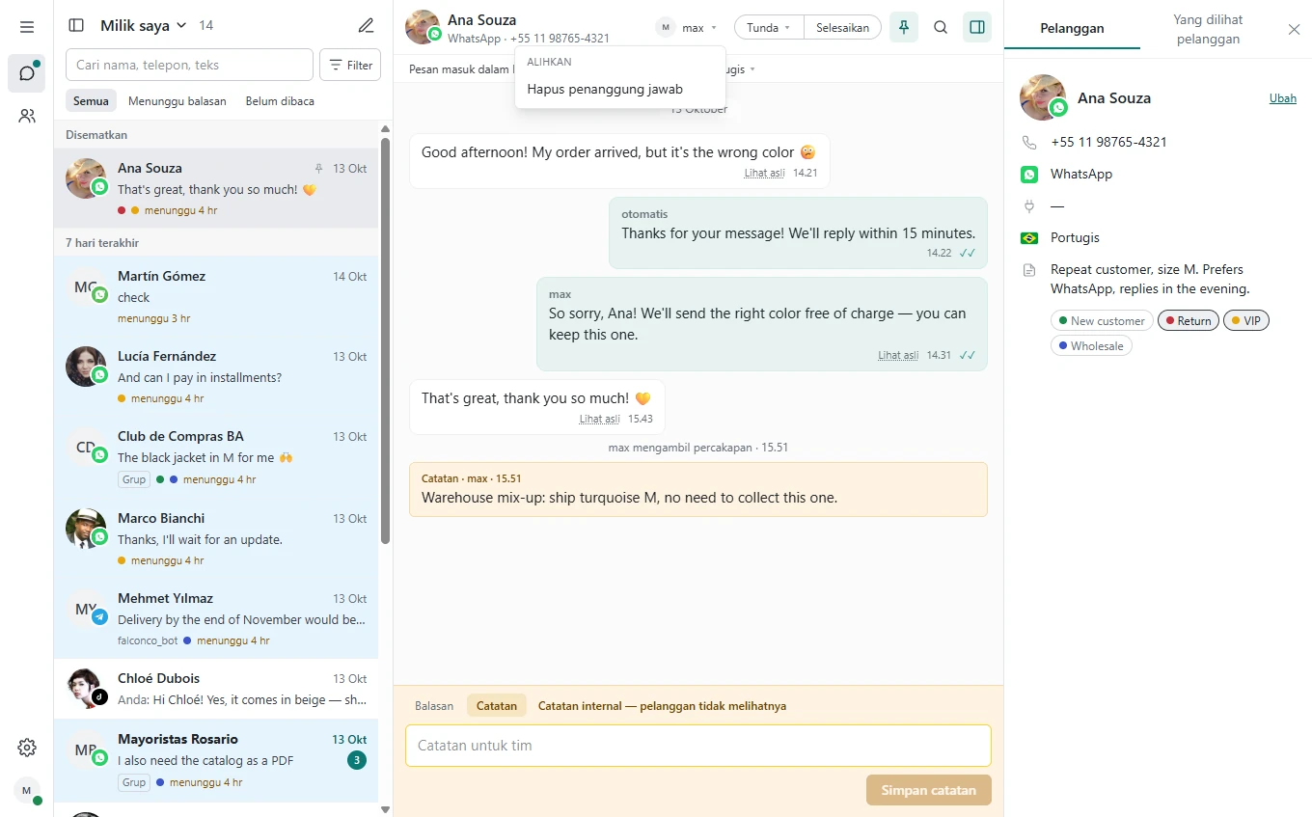Screen dimensions: 1312x817
Task: Click the phone icon beside +55 number
Action: pyautogui.click(x=1029, y=142)
